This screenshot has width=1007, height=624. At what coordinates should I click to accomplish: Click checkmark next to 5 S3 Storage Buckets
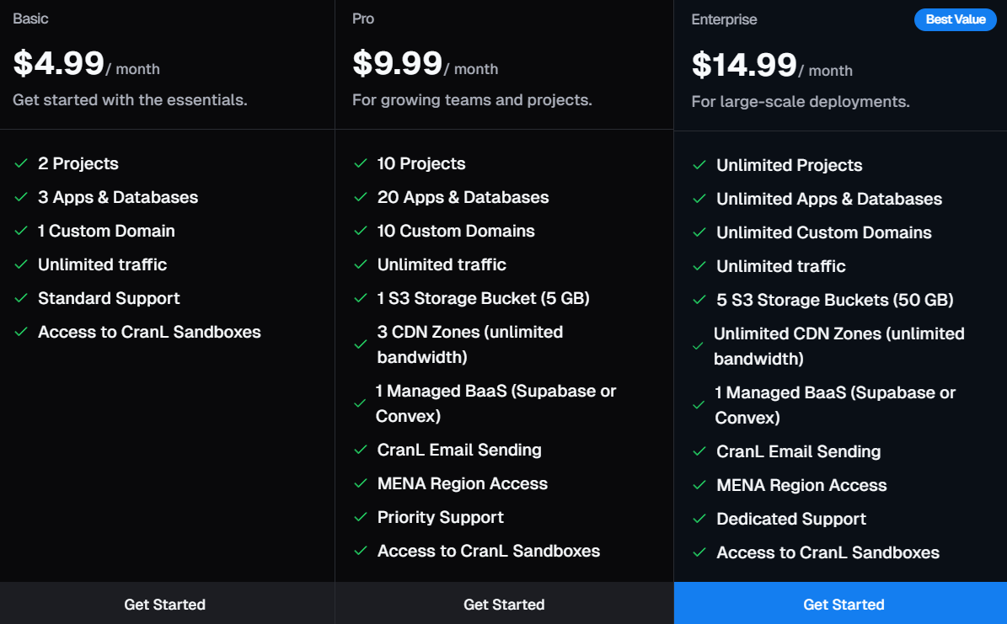[699, 301]
